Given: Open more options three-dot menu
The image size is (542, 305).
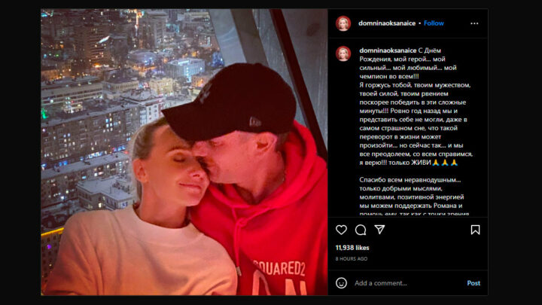Looking at the screenshot, I should click(x=474, y=23).
